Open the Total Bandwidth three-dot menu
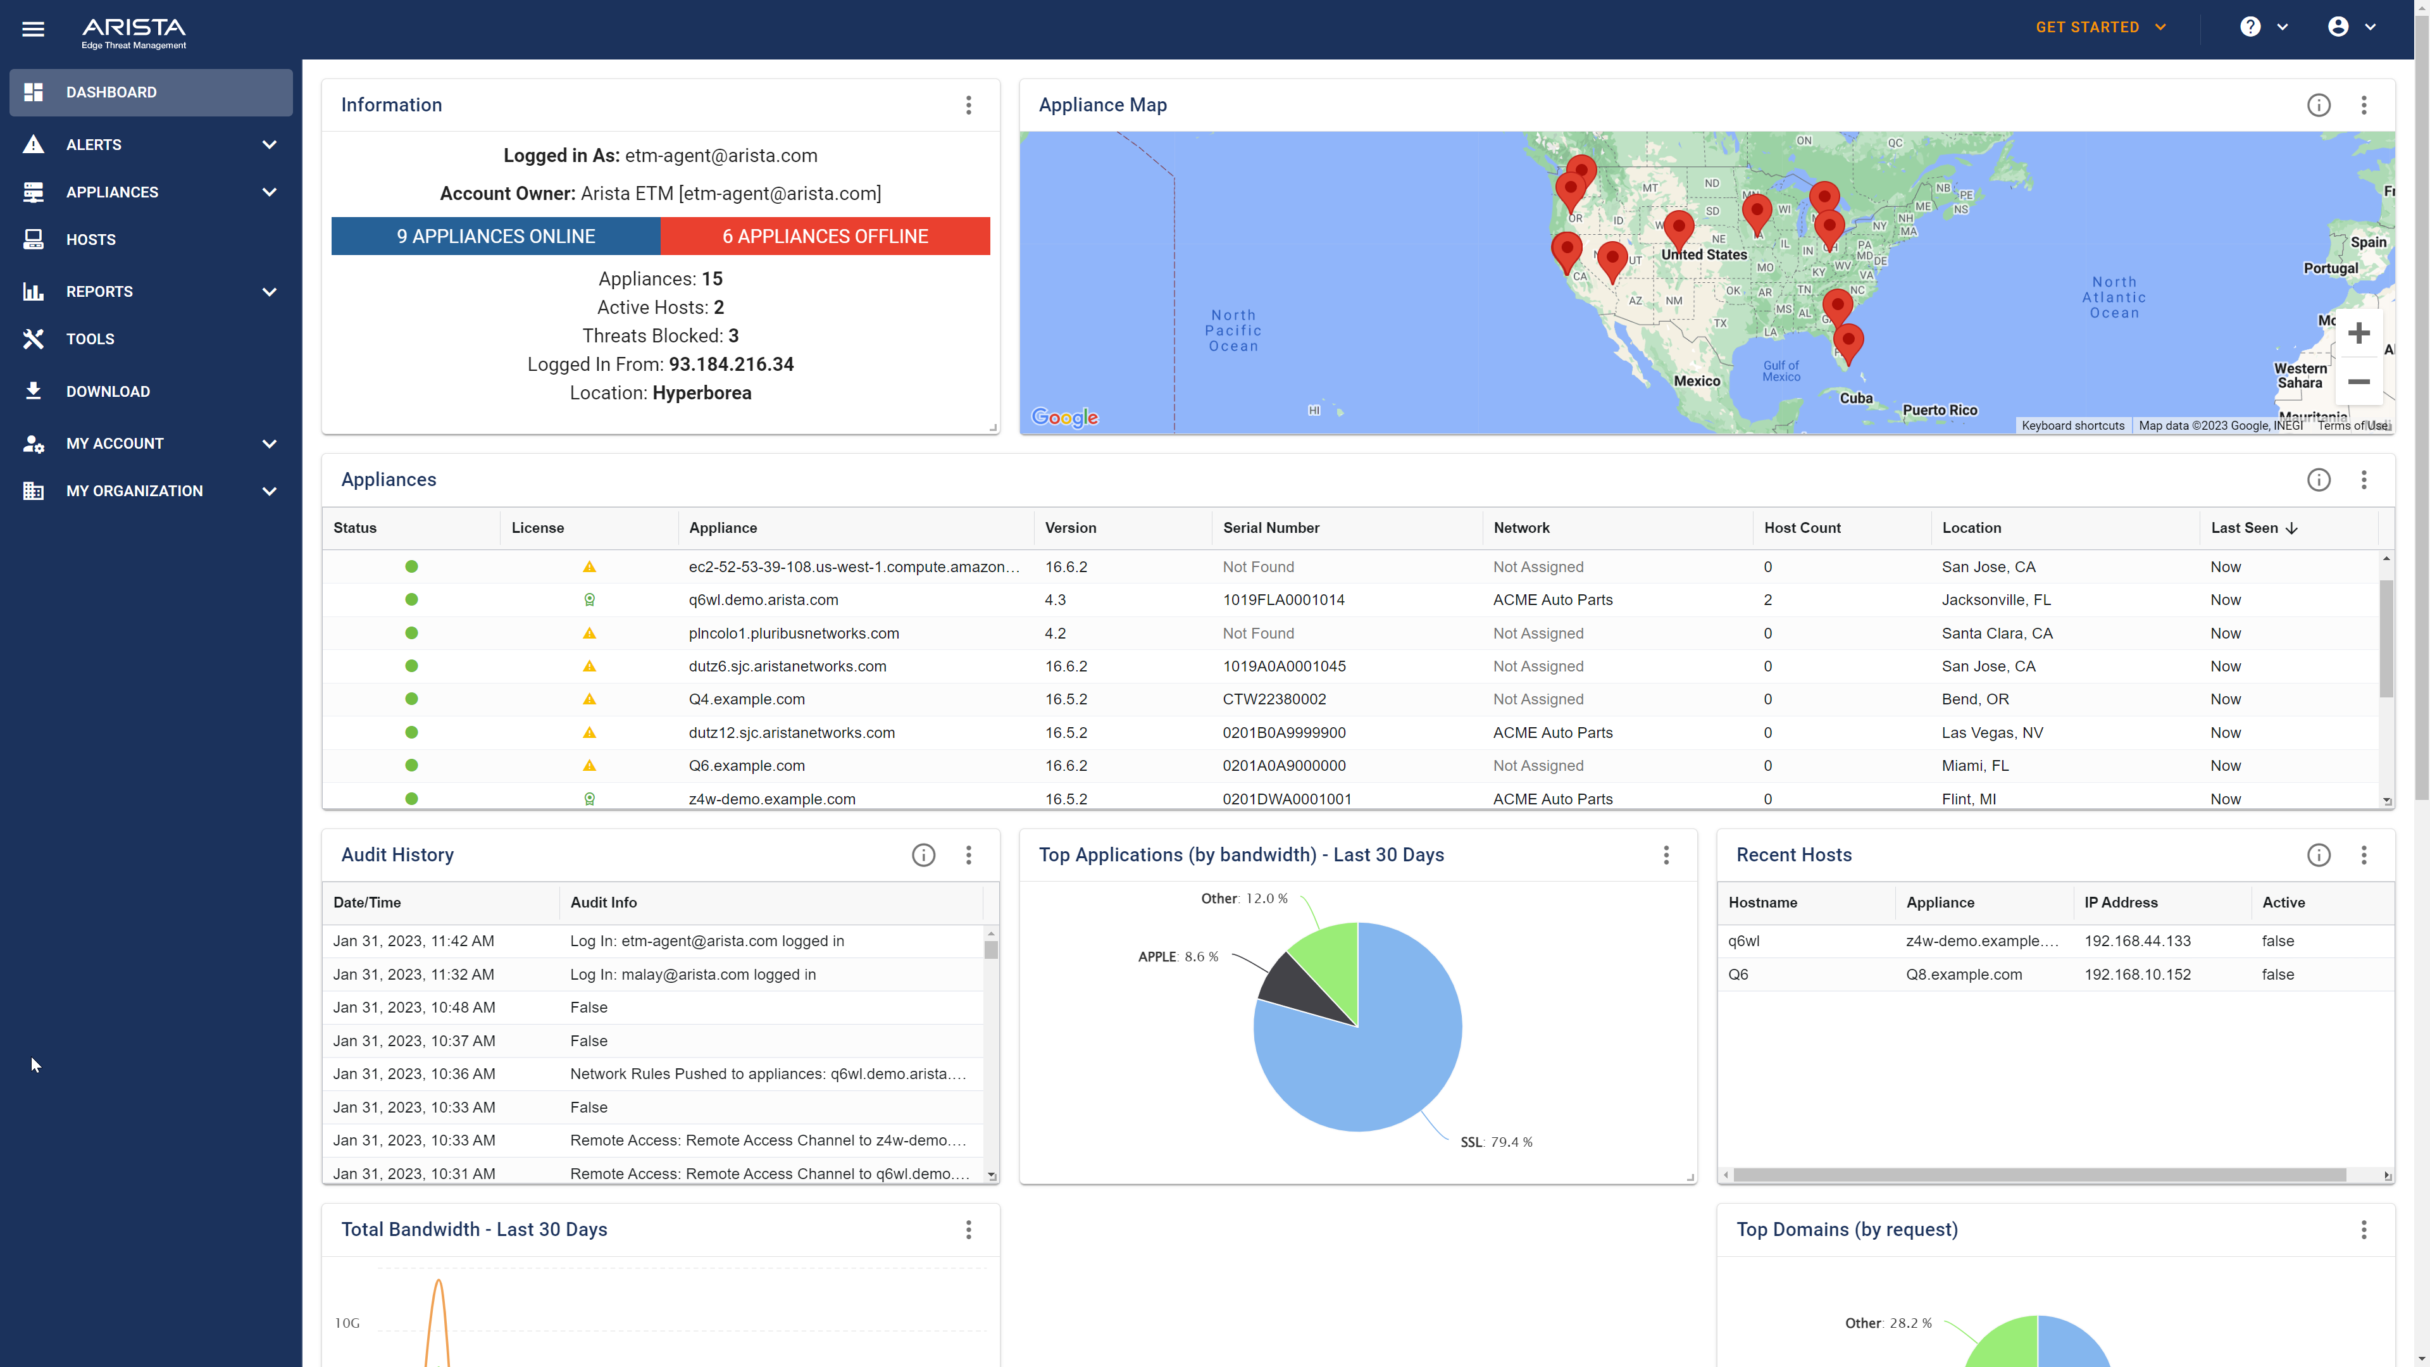Viewport: 2430px width, 1367px height. pos(969,1229)
